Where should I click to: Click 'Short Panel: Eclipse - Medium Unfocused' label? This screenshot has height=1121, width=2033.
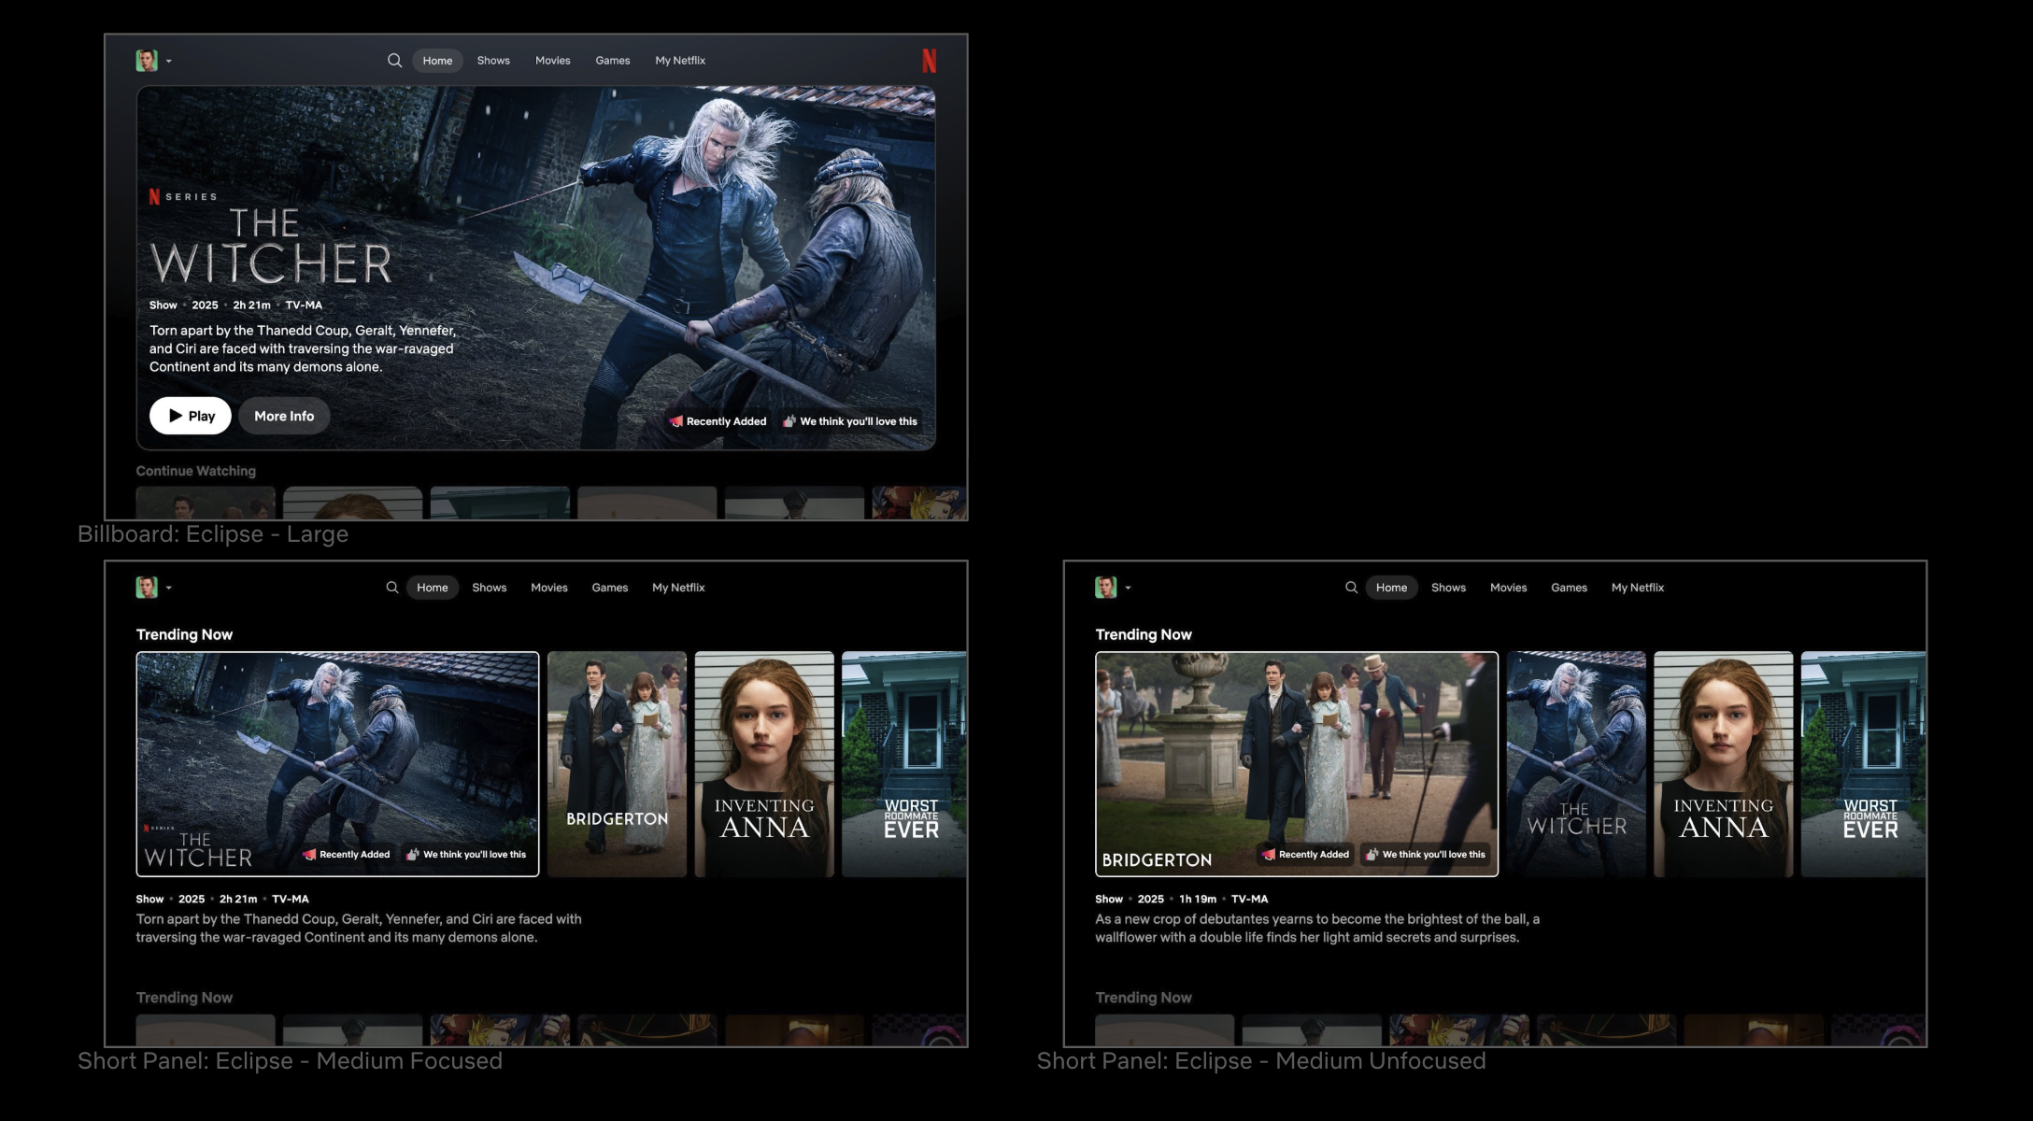pos(1261,1061)
